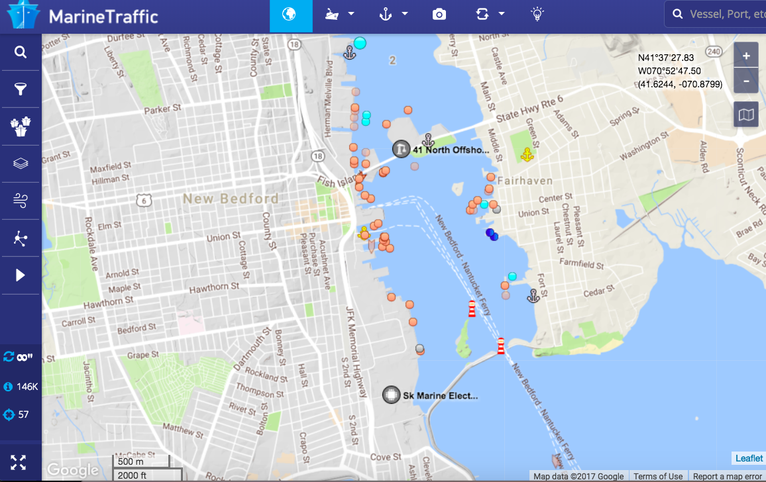Toggle the wind weather overlay icon
This screenshot has height=482, width=766.
pyautogui.click(x=20, y=201)
